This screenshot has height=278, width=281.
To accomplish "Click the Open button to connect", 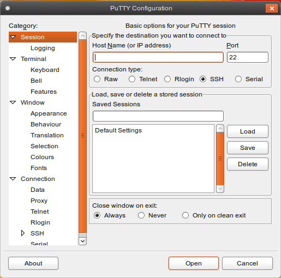I will click(x=194, y=263).
